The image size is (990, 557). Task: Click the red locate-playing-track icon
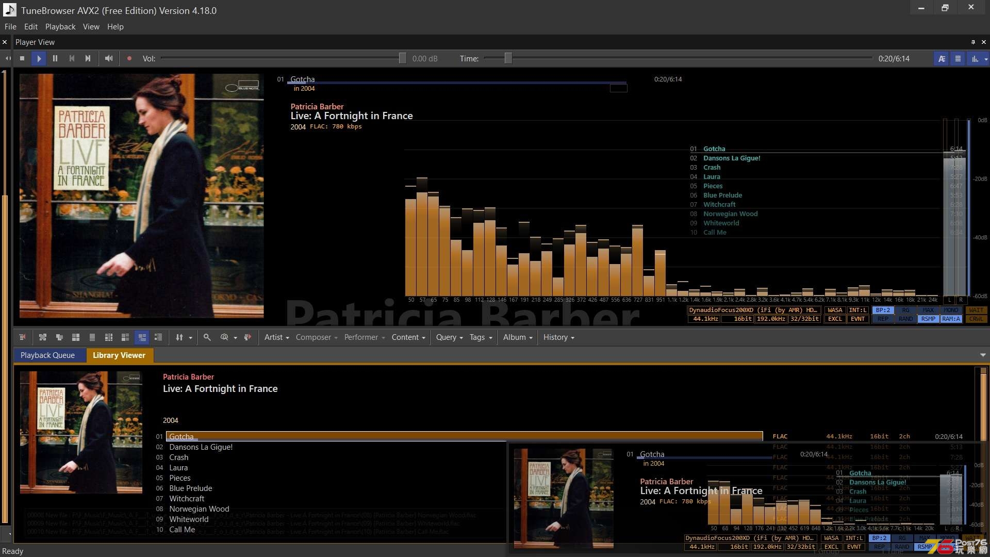point(247,337)
